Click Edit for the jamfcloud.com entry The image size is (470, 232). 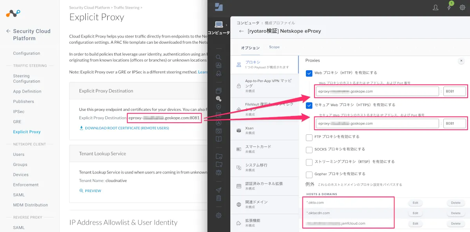(416, 223)
